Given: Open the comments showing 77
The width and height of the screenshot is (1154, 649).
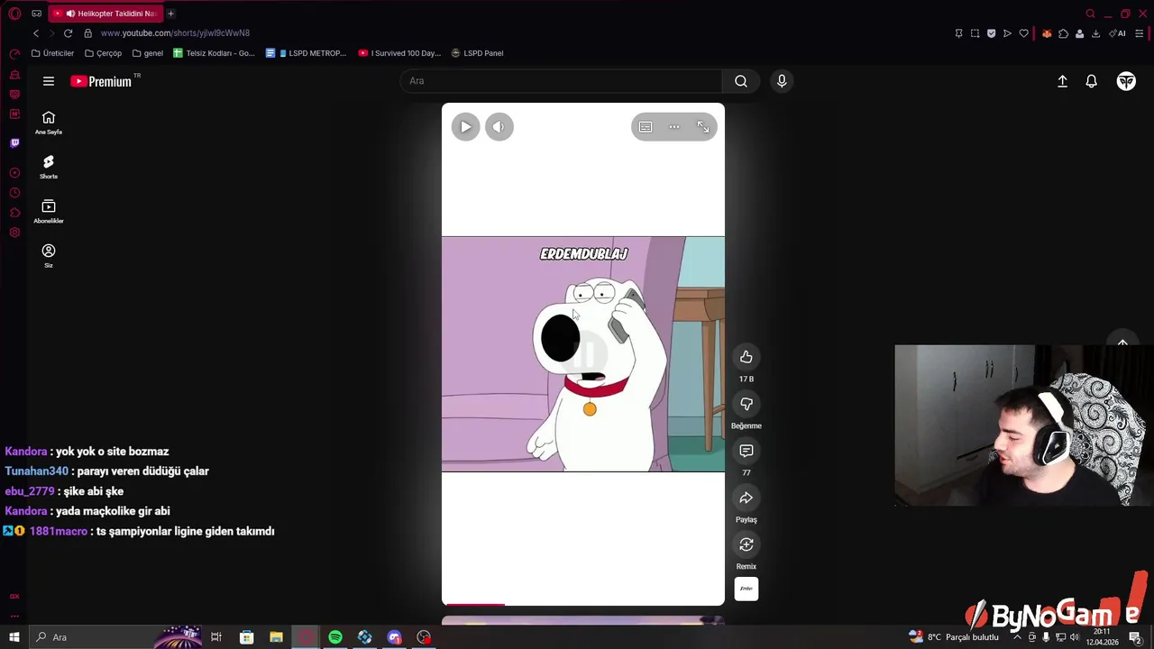Looking at the screenshot, I should (x=746, y=451).
